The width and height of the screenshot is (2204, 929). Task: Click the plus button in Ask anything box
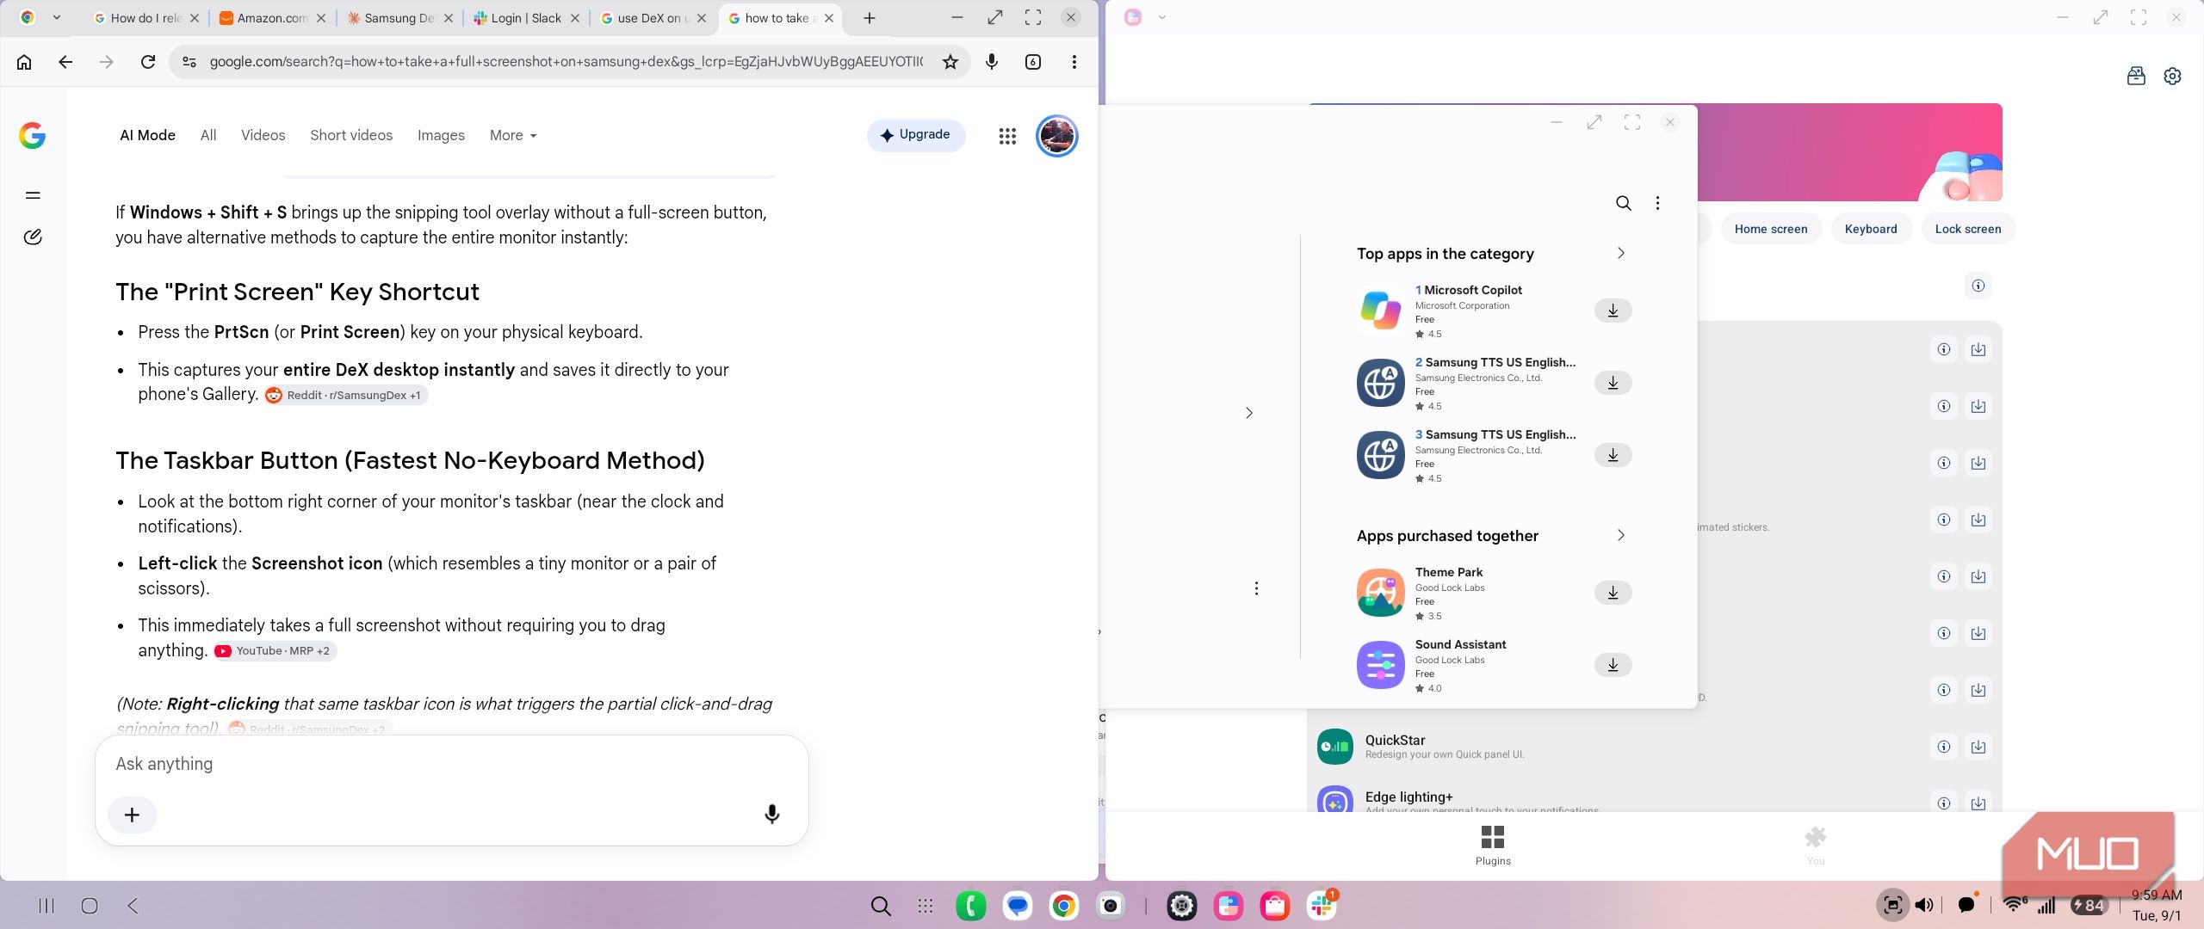pyautogui.click(x=132, y=815)
